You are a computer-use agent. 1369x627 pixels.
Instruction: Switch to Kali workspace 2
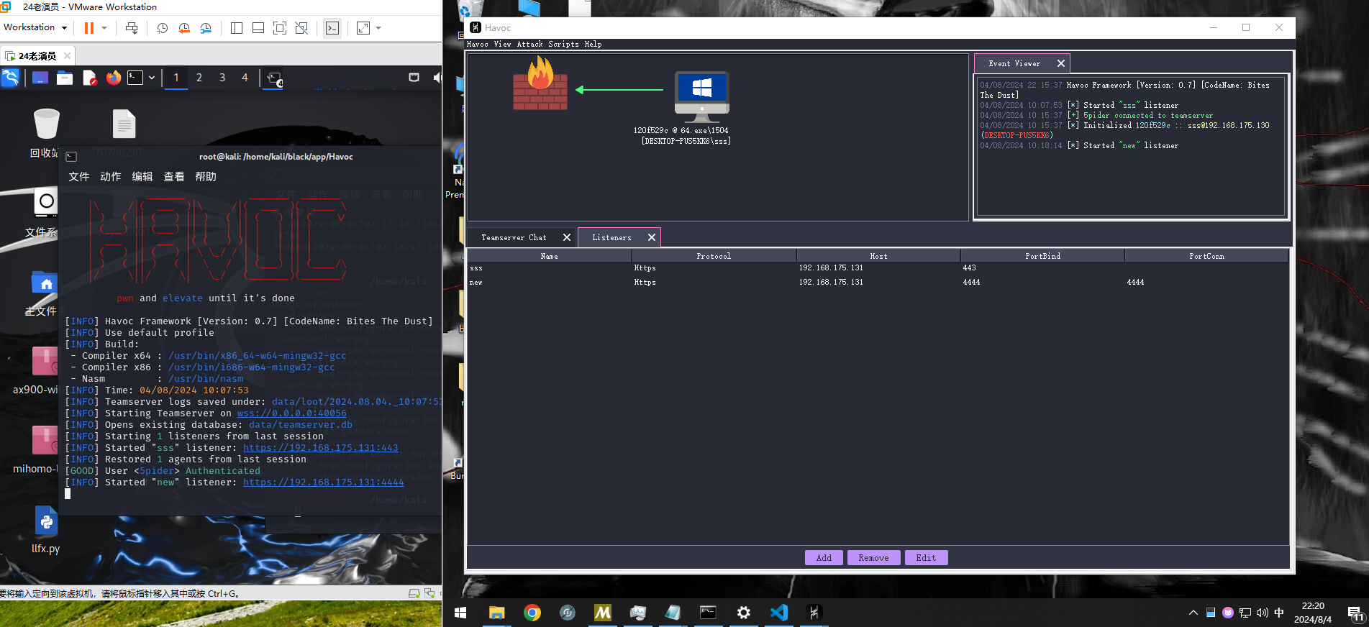199,78
